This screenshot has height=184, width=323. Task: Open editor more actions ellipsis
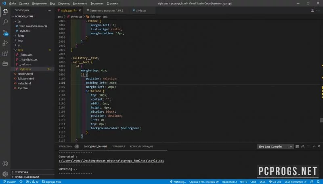[x=318, y=10]
